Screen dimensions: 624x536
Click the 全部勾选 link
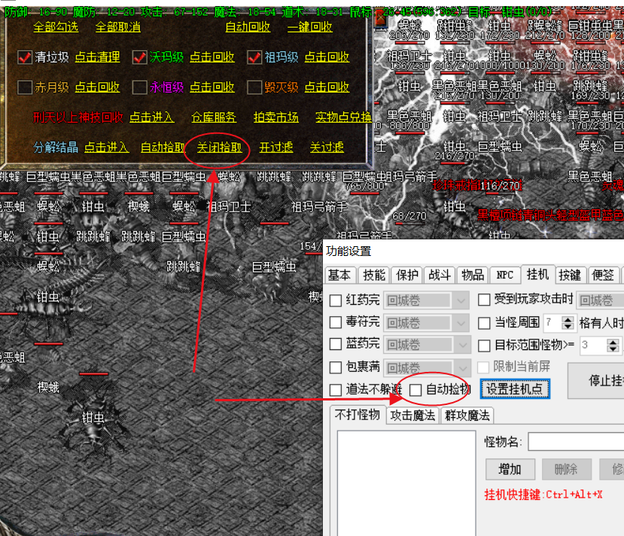(56, 27)
